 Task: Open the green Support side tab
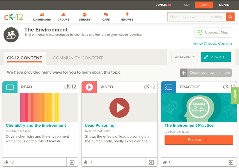click(235, 96)
